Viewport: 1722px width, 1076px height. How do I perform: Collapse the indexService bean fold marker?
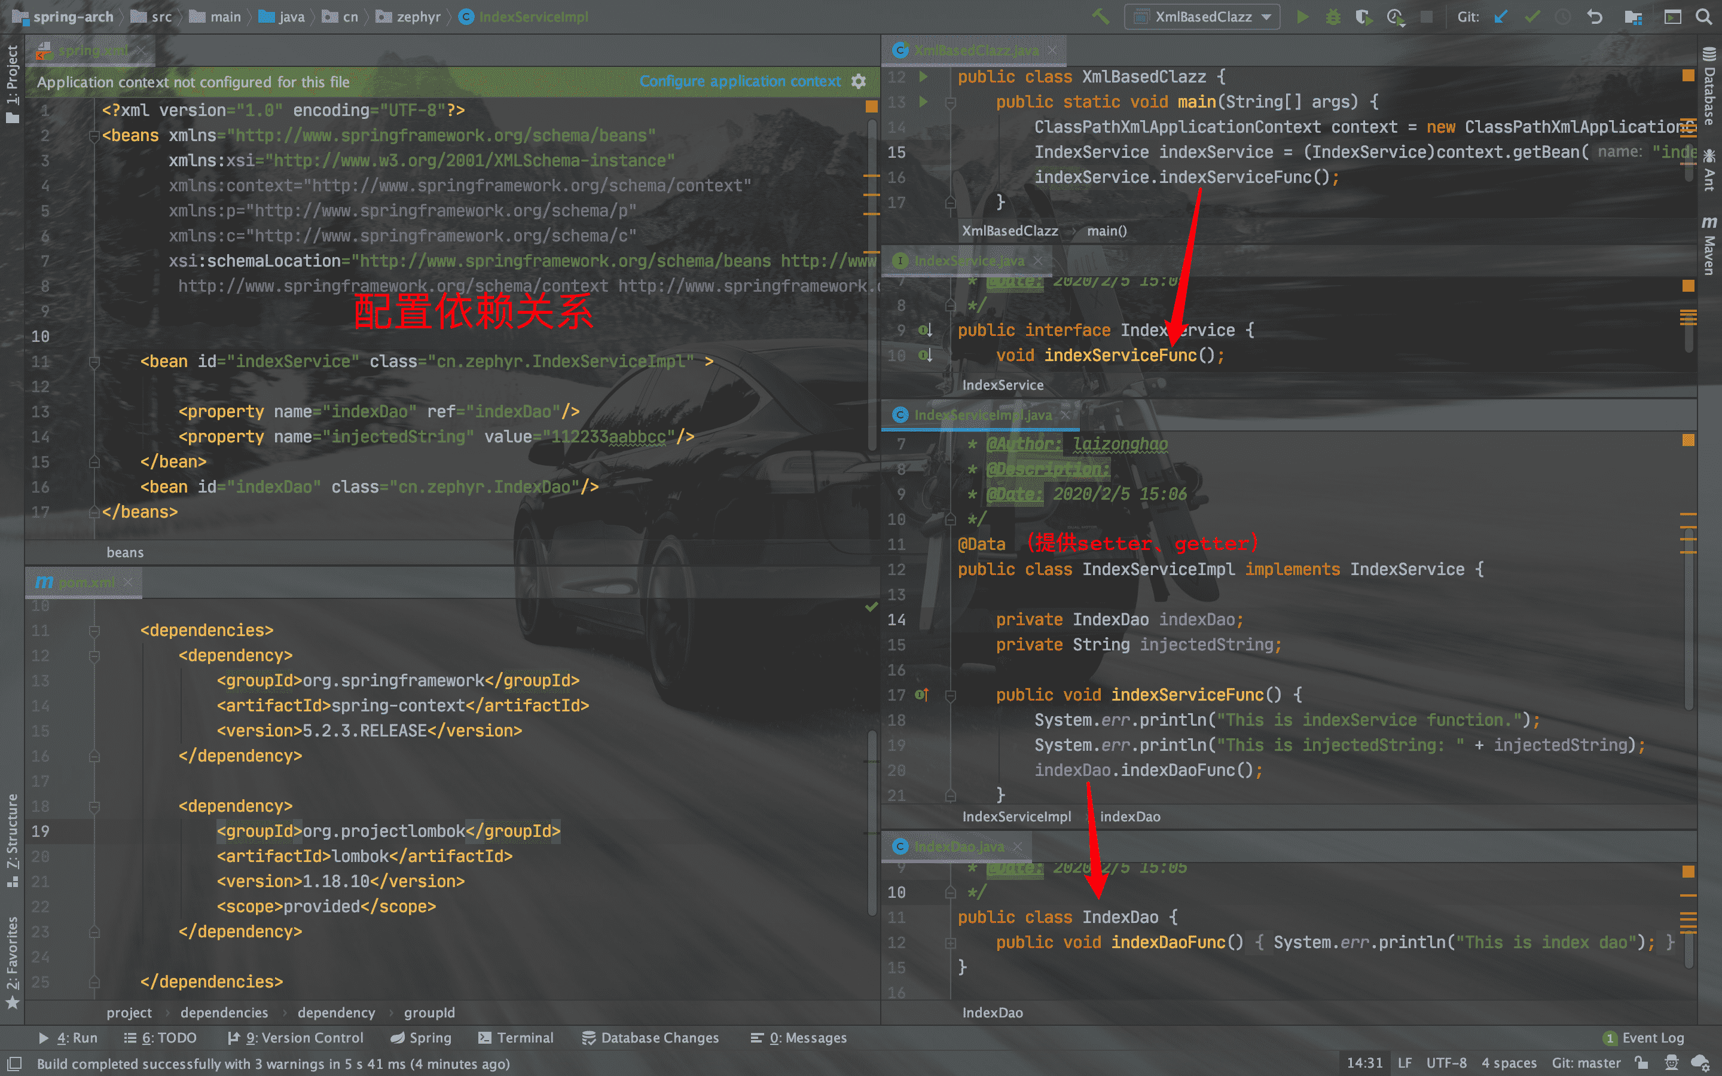click(x=94, y=362)
